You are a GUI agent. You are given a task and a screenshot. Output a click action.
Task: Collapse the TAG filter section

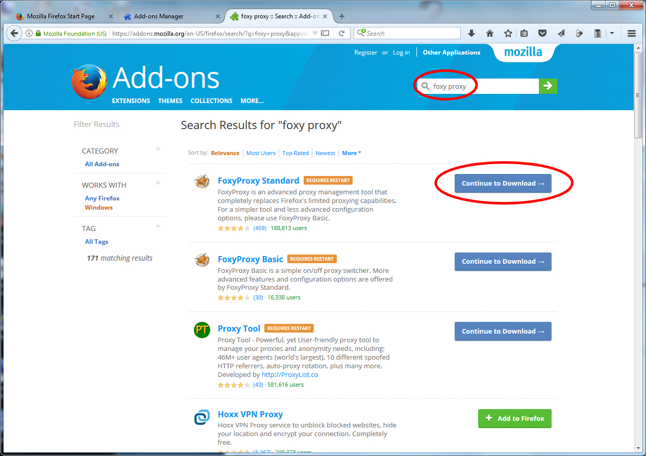pos(158,226)
